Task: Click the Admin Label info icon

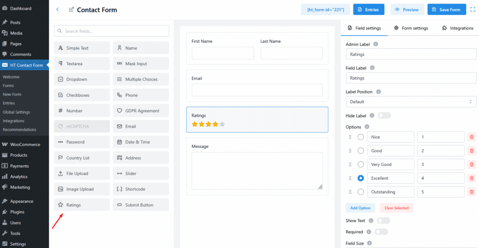Action: tap(376, 44)
